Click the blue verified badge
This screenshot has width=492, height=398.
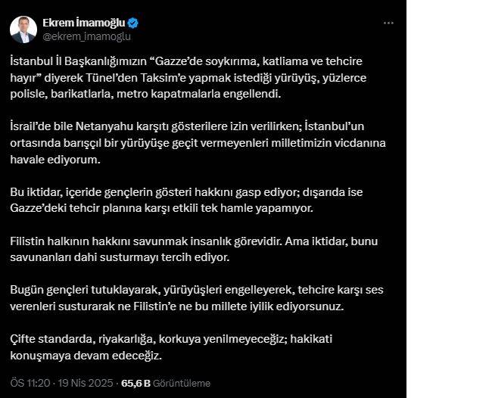[133, 23]
